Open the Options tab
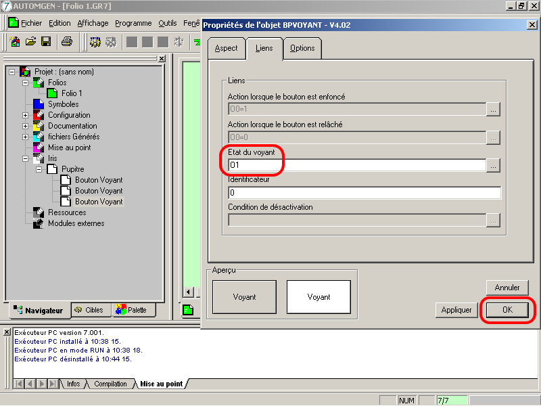The height and width of the screenshot is (406, 541). [x=302, y=48]
